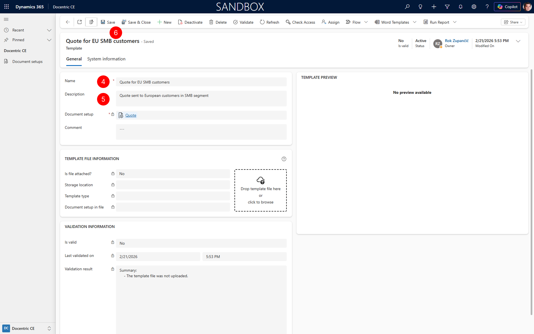Click Save & Close

point(136,22)
